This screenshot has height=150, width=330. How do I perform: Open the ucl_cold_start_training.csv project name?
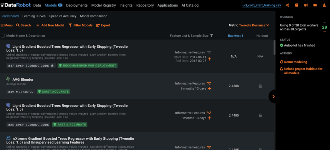(x=262, y=5)
